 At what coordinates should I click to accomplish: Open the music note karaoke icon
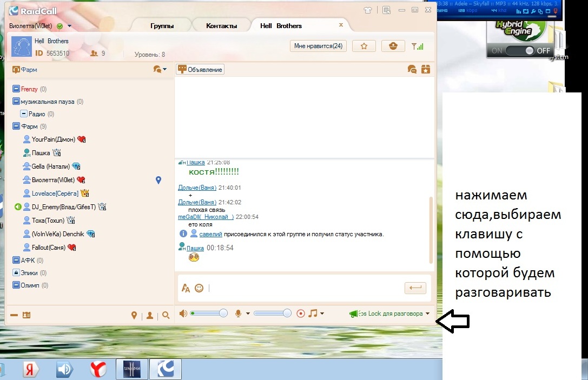313,314
